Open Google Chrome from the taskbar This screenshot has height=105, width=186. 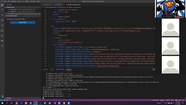pyautogui.click(x=17, y=103)
